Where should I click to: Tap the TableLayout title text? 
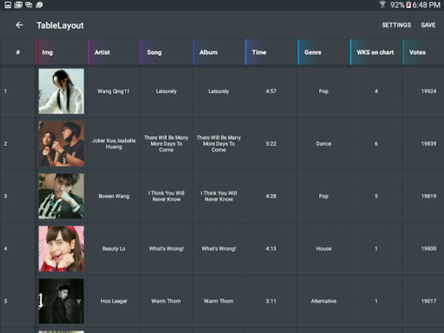click(x=60, y=26)
